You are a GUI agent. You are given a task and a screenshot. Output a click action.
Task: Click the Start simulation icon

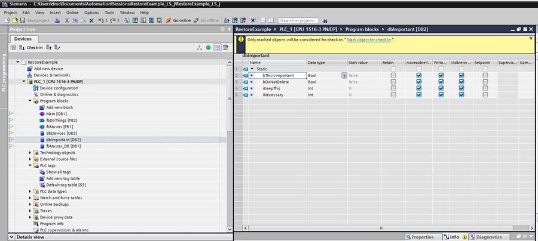151,20
